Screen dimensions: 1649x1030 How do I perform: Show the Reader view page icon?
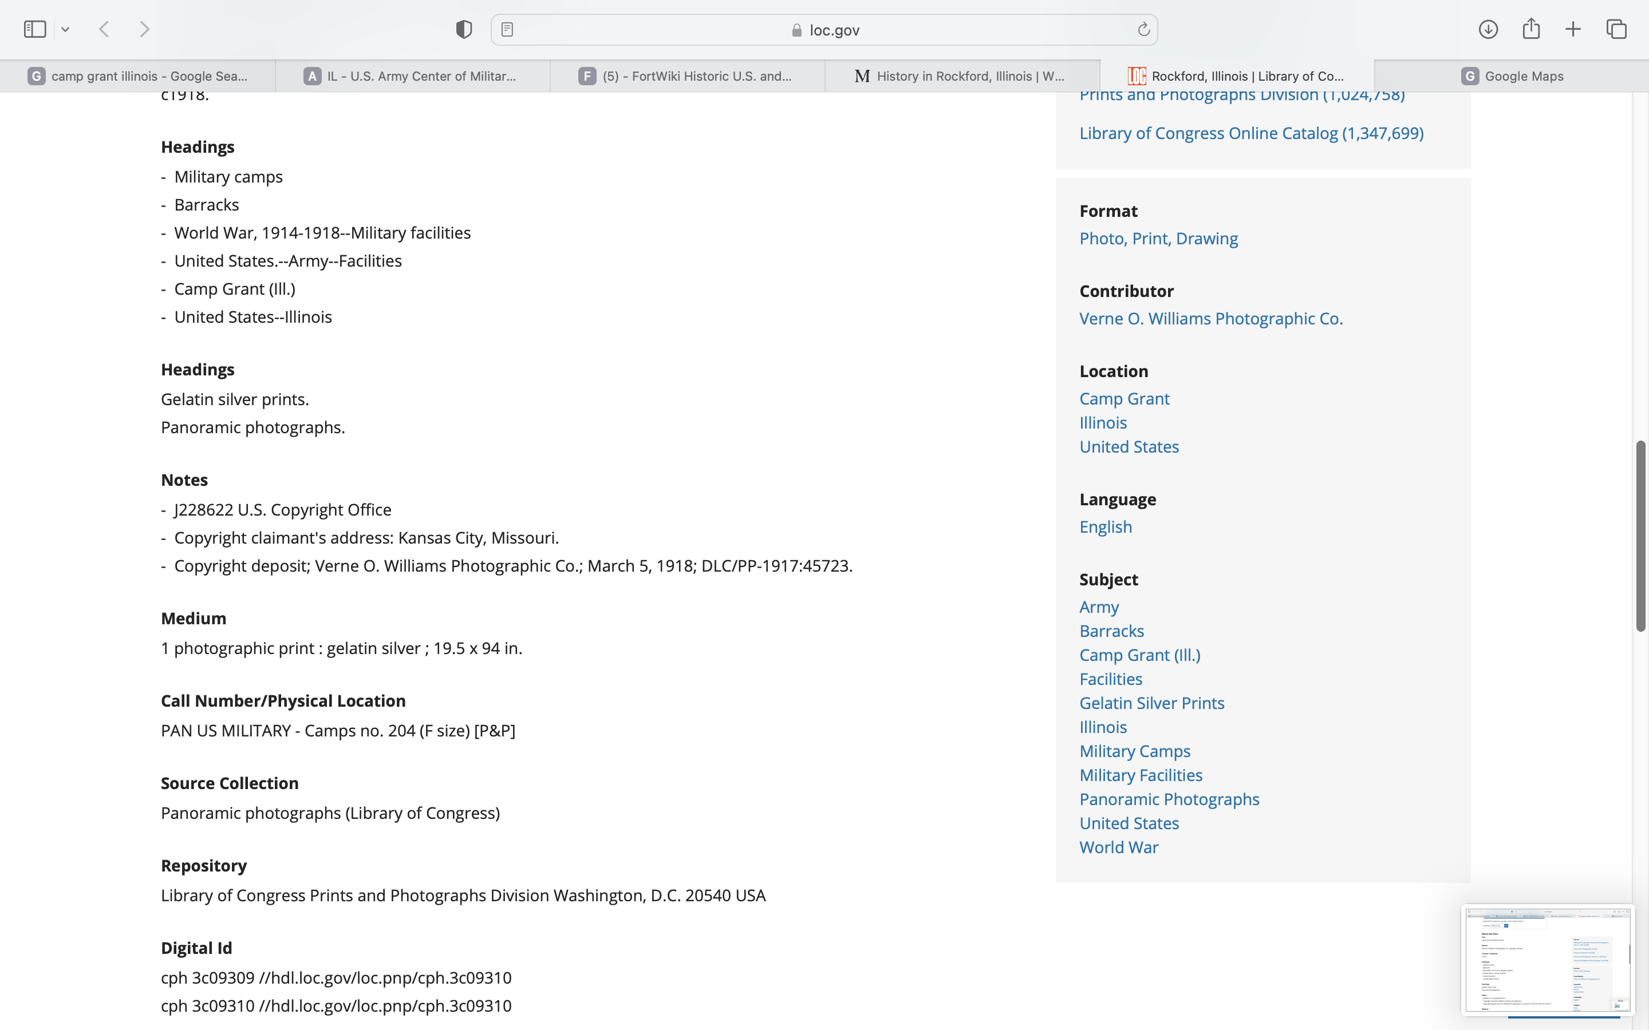507,29
